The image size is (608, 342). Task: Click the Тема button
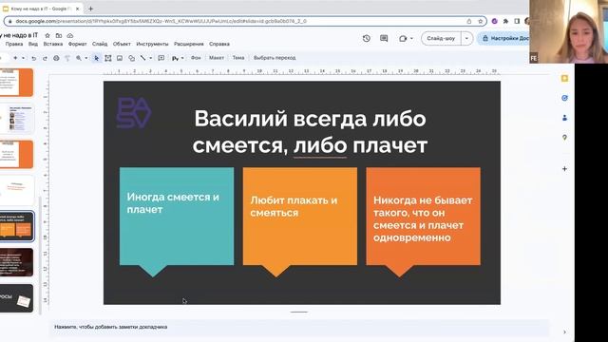[x=238, y=58]
